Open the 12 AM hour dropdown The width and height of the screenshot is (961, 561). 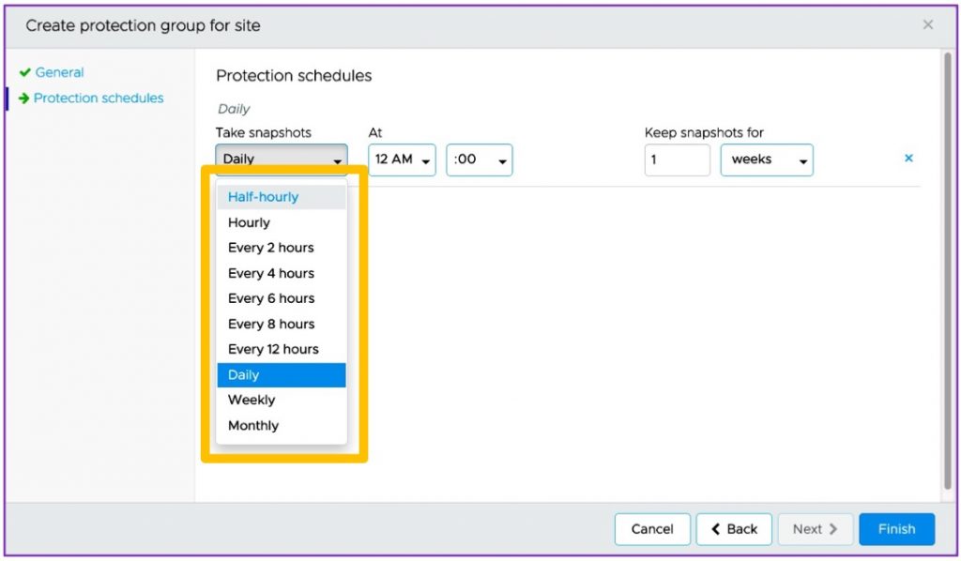[x=402, y=159]
